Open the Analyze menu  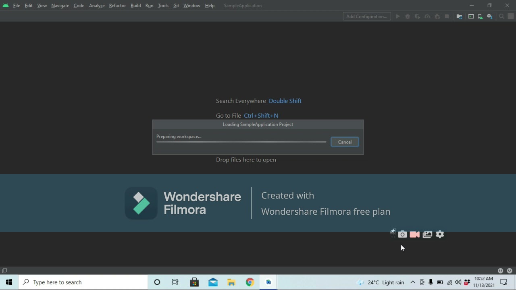97,6
